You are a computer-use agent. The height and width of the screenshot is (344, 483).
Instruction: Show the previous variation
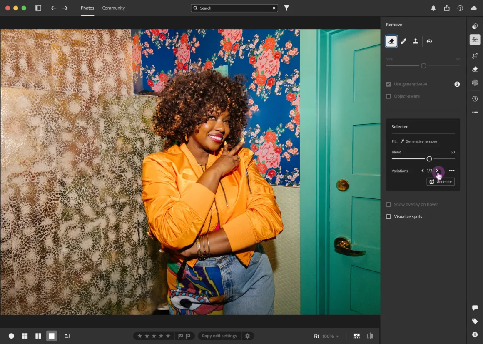click(x=423, y=171)
